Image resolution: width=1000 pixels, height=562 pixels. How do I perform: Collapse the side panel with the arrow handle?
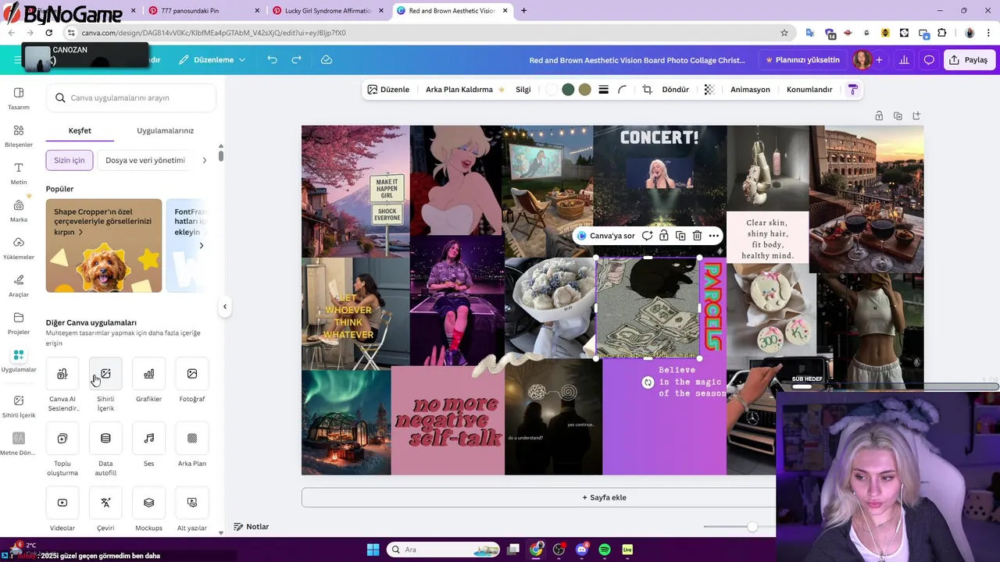click(x=225, y=307)
